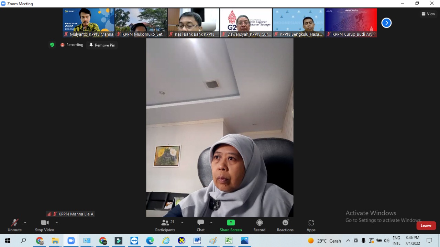Open the ENG INTL language selector
Viewport: 440px width, 247px height.
point(396,240)
